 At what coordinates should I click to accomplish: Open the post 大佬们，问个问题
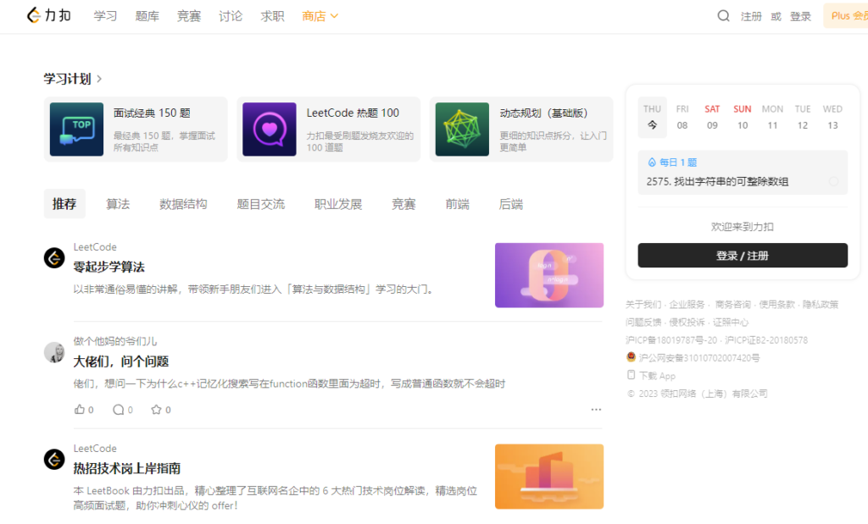point(121,361)
